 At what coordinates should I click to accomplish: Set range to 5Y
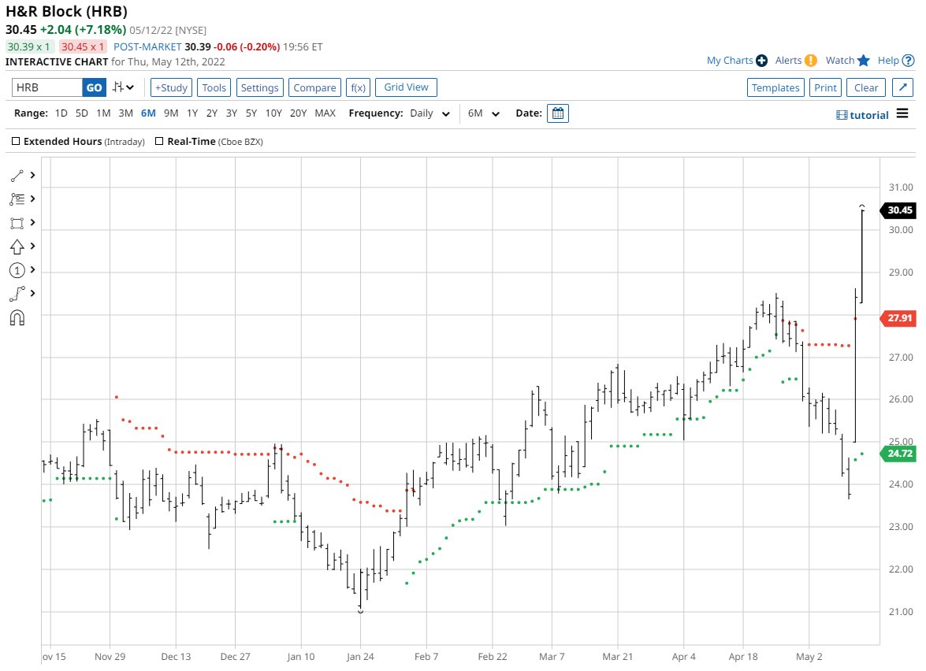point(251,113)
